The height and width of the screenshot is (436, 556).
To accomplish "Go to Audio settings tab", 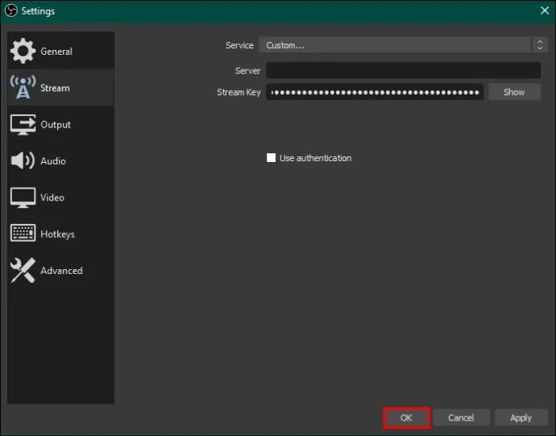I will [x=60, y=160].
